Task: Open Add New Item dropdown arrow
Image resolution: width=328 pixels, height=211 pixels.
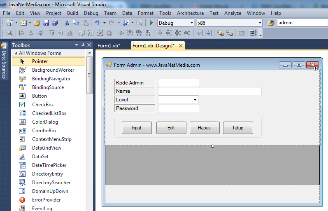Action: tap(30, 23)
